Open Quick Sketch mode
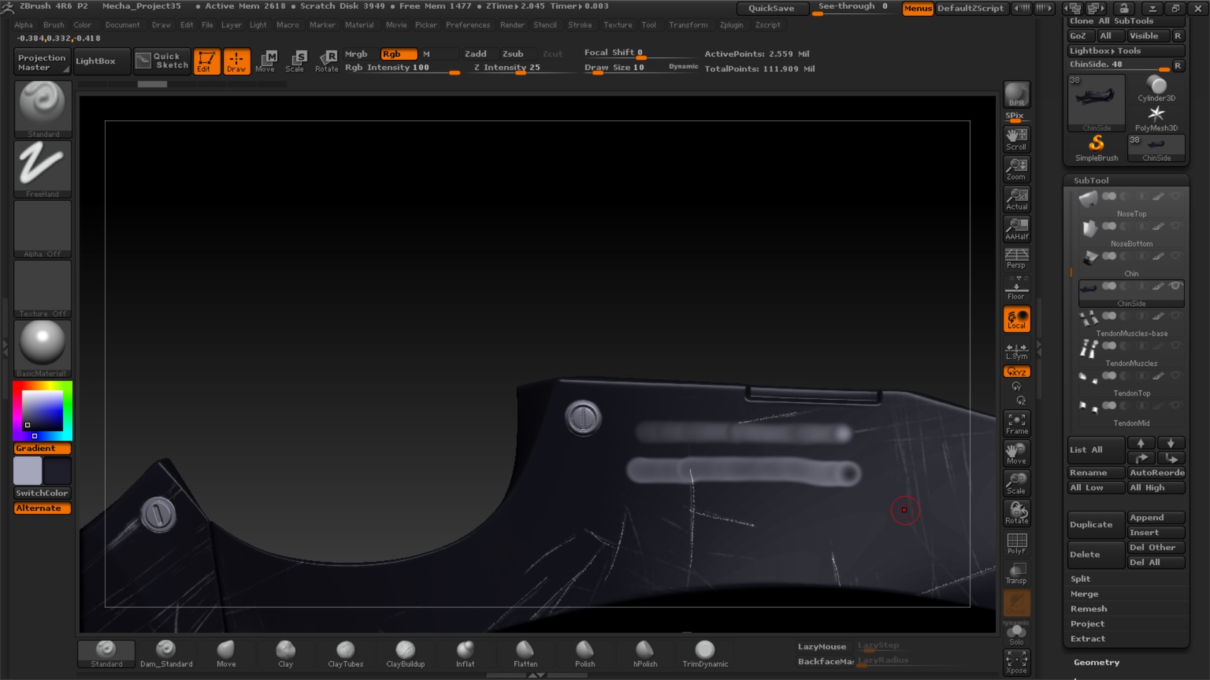 162,61
